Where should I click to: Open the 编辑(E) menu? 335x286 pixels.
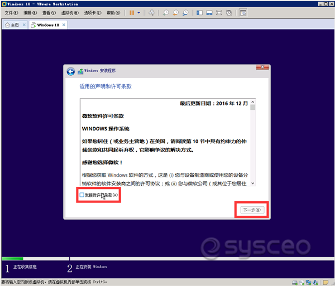pos(30,13)
